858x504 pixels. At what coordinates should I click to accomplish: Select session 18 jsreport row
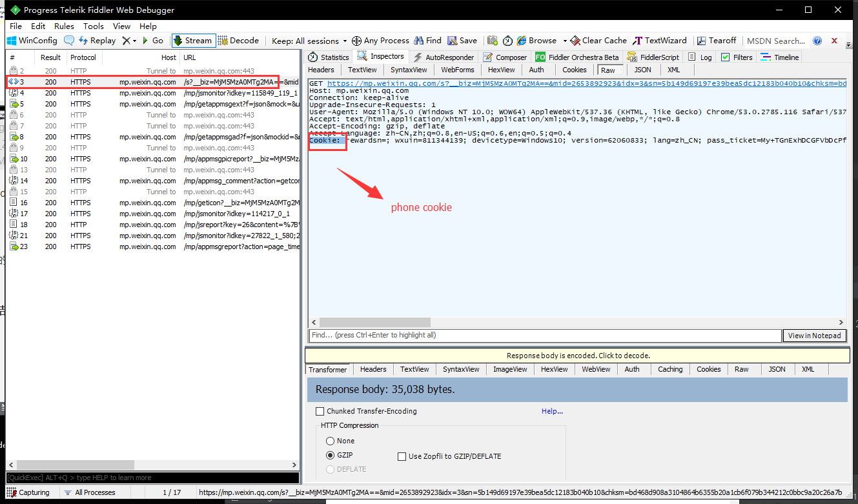point(153,225)
